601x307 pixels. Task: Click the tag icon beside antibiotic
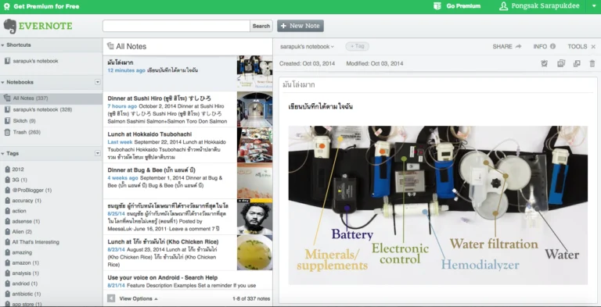(7, 294)
